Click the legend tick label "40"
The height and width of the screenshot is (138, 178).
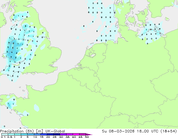click(x=74, y=137)
